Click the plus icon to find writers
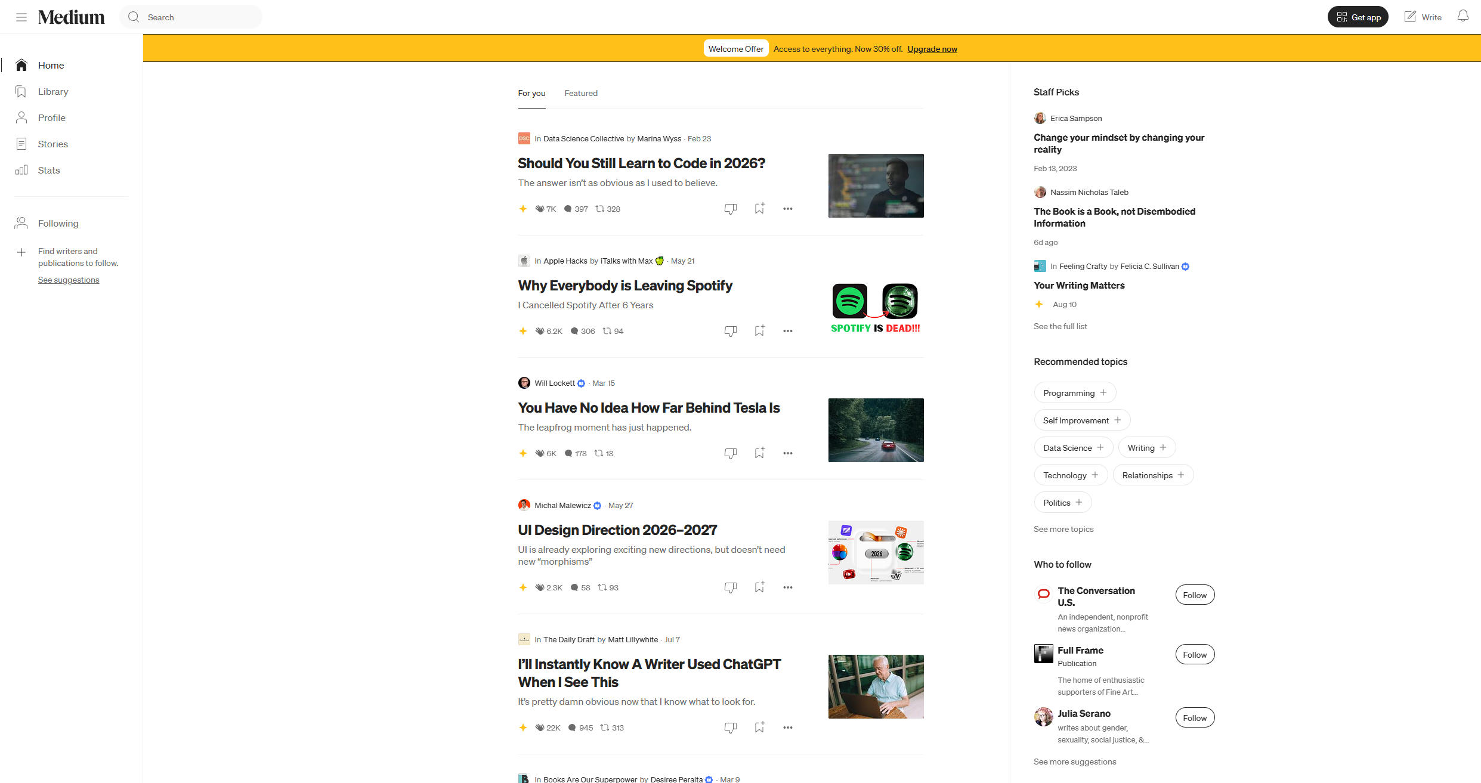 (21, 252)
